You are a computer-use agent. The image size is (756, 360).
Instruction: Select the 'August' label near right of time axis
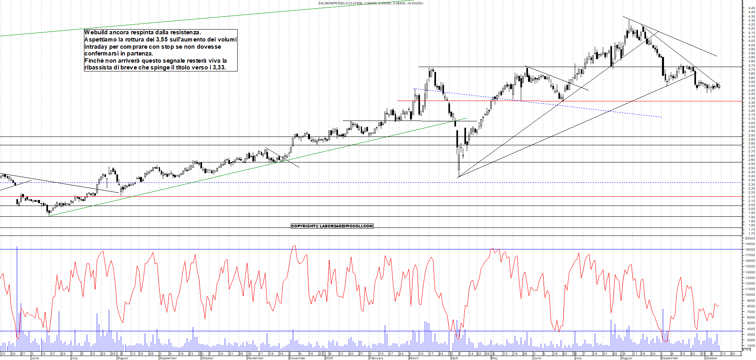627,358
